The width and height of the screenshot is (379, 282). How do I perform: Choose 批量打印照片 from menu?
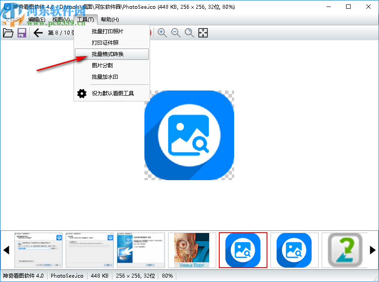(x=112, y=31)
